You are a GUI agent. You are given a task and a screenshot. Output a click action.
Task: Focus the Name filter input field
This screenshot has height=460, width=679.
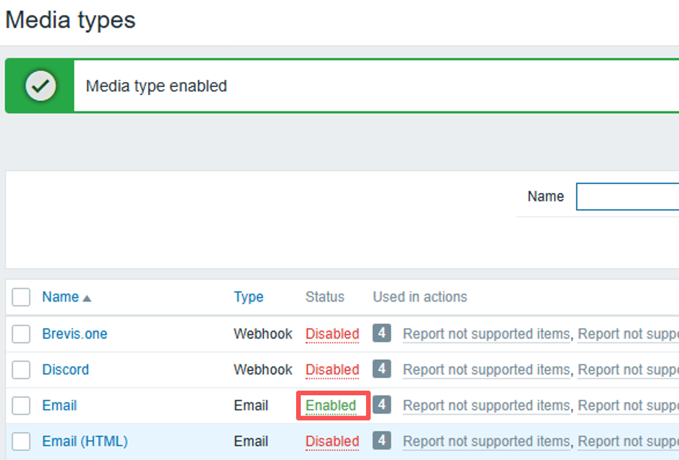pyautogui.click(x=628, y=197)
